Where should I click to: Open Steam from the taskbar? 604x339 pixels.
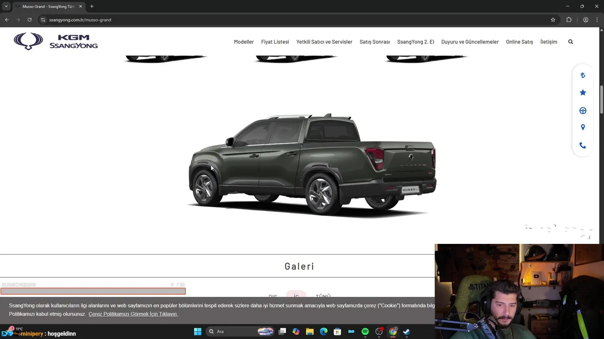pos(407,331)
